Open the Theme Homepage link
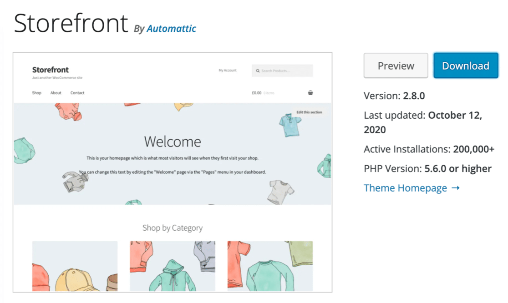This screenshot has height=303, width=508. click(411, 188)
